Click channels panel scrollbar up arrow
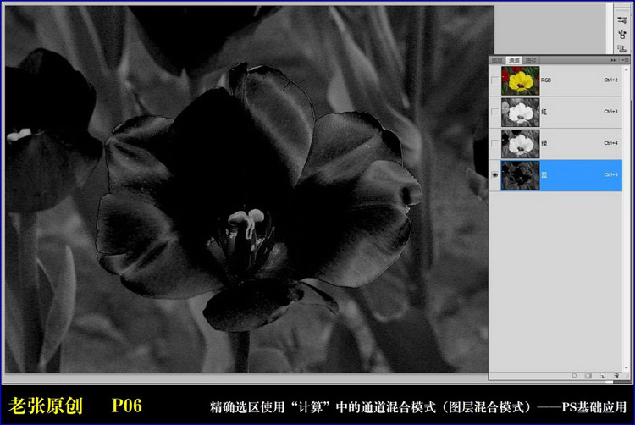The image size is (635, 425). click(x=627, y=69)
